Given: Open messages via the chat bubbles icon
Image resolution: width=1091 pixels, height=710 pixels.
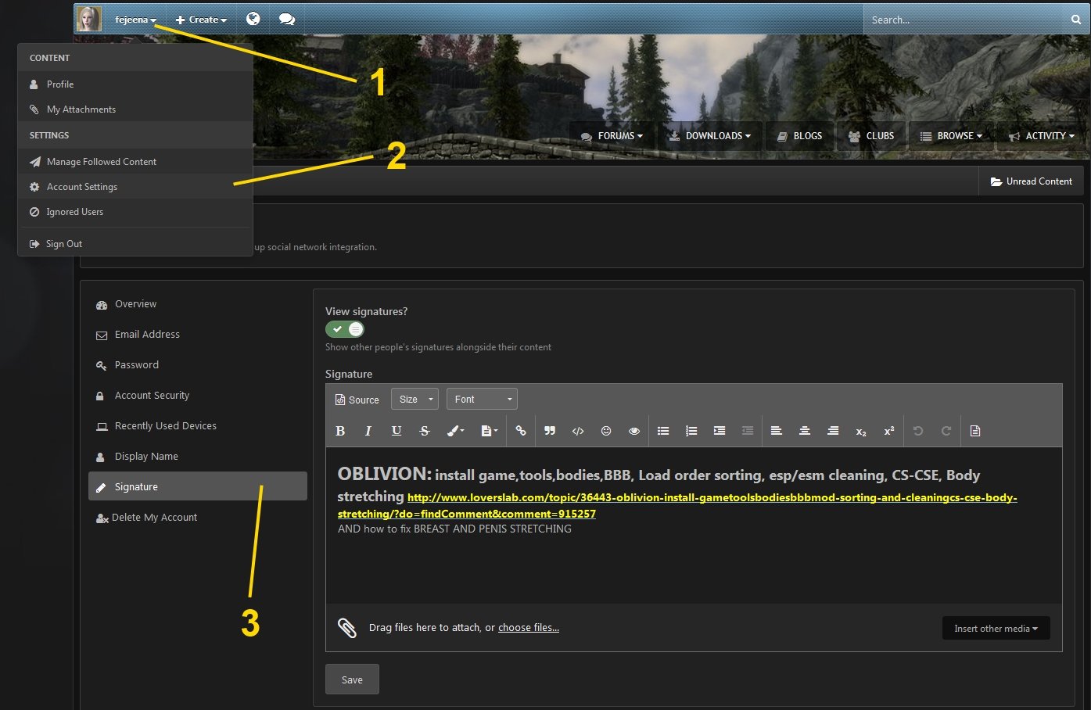Looking at the screenshot, I should click(287, 19).
